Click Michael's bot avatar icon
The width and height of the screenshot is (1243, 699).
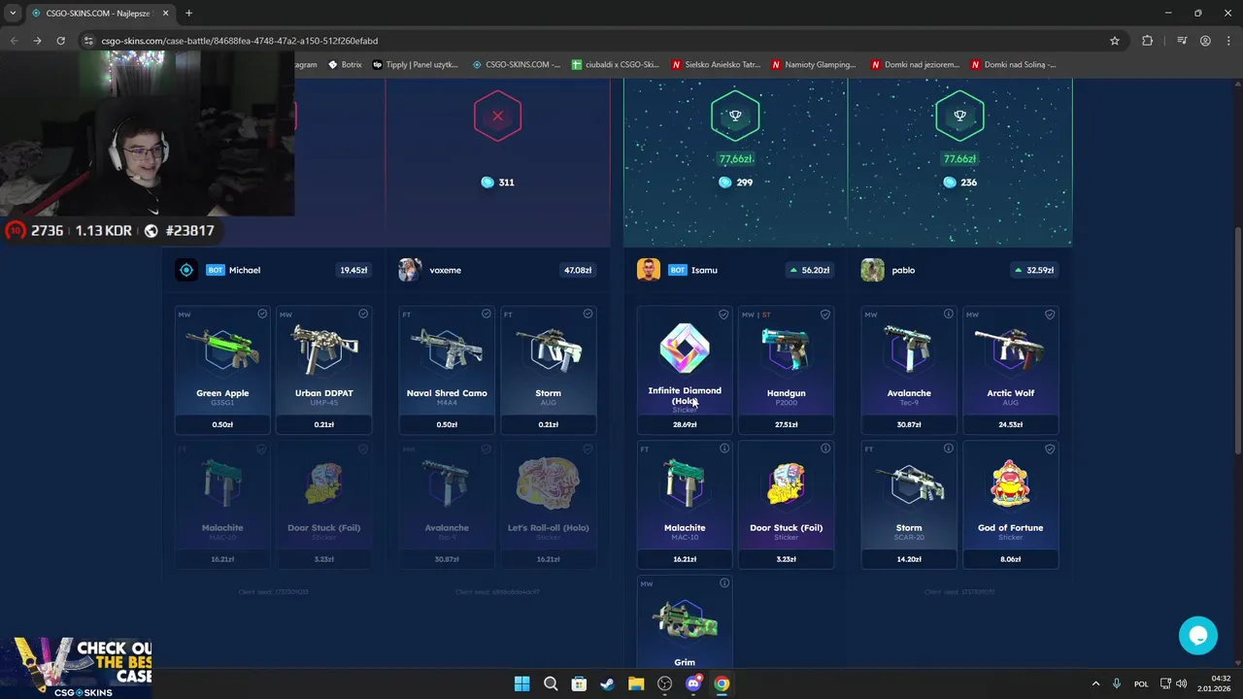click(x=186, y=270)
